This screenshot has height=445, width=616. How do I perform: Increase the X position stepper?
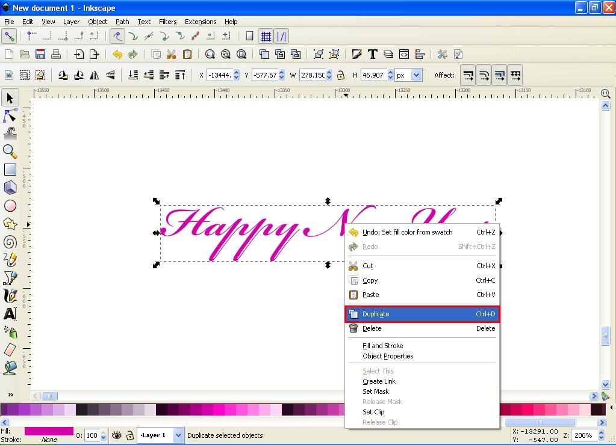pyautogui.click(x=236, y=72)
